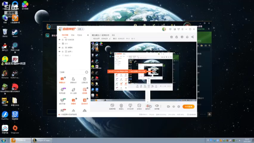Open the user avatar in title bar

coord(164,29)
